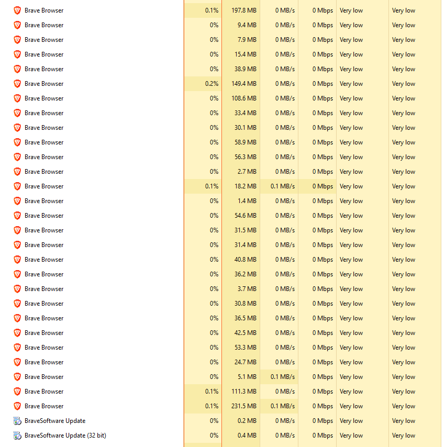Click the 231.5 MB memory value
This screenshot has height=447, width=445.
[x=244, y=406]
